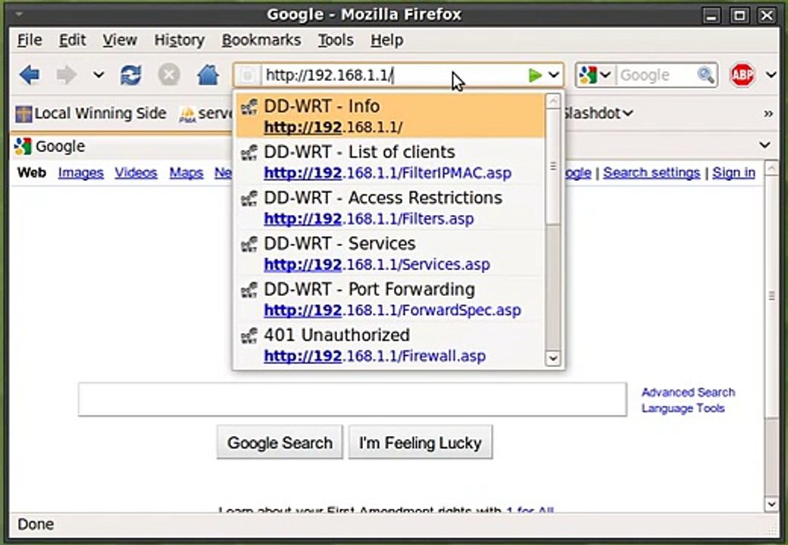Viewport: 788px width, 545px height.
Task: Click suggestion list scroll up arrow
Action: (553, 101)
